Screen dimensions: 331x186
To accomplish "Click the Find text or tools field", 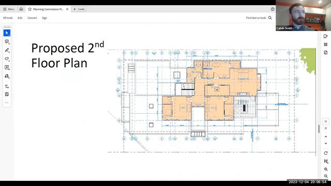I will [x=256, y=18].
